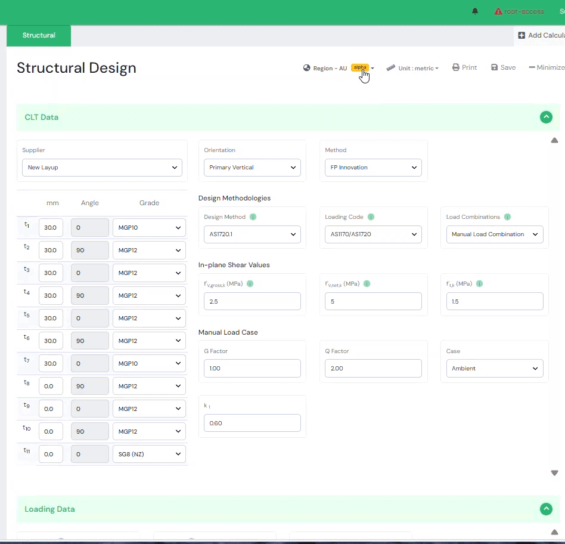Click the Loading Code info icon

click(371, 217)
